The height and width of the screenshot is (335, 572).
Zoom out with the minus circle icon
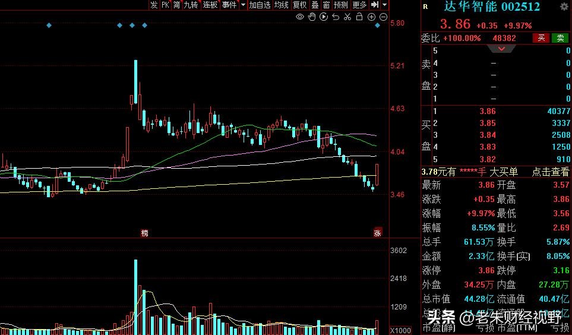coord(383,17)
